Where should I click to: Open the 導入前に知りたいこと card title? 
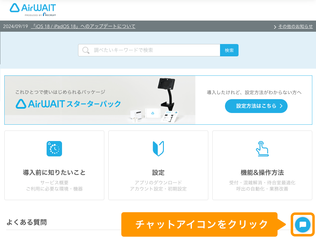click(x=54, y=172)
